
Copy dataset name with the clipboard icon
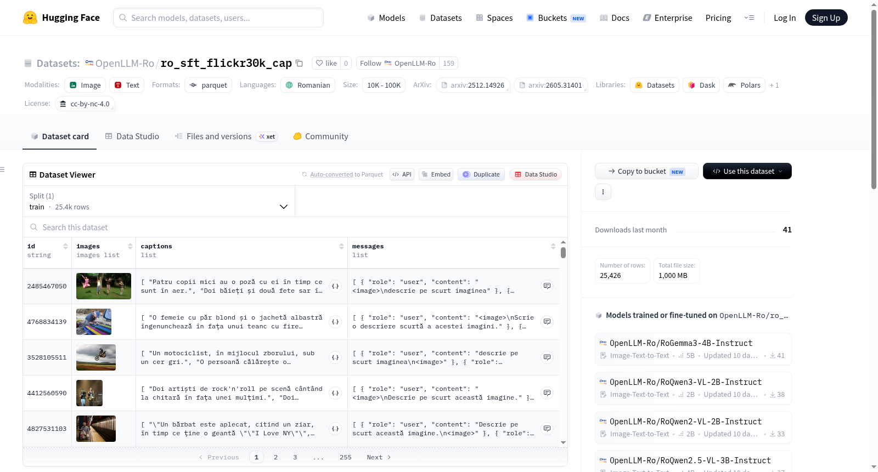point(299,63)
